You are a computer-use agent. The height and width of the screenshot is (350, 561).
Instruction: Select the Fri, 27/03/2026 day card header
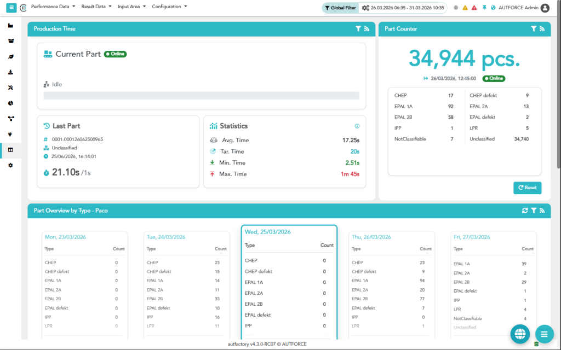(x=472, y=237)
